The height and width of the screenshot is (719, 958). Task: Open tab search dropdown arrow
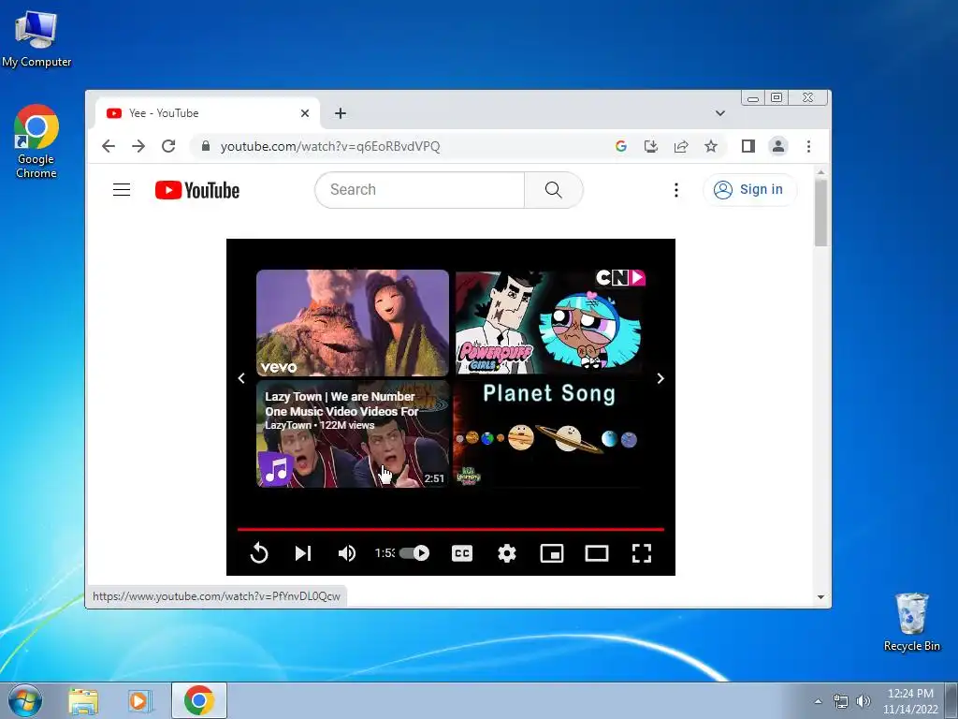click(x=720, y=113)
